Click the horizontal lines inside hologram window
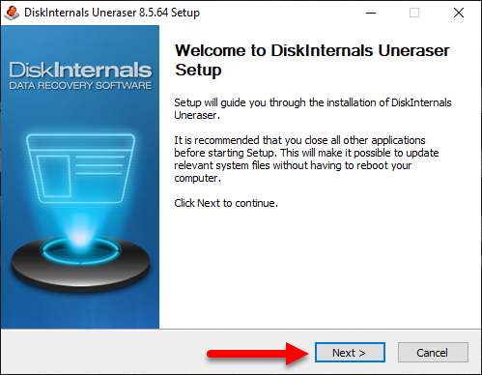This screenshot has width=482, height=375. 99,165
